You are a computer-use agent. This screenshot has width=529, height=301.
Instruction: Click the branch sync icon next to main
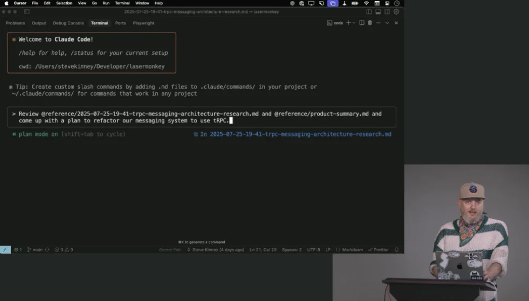point(46,249)
